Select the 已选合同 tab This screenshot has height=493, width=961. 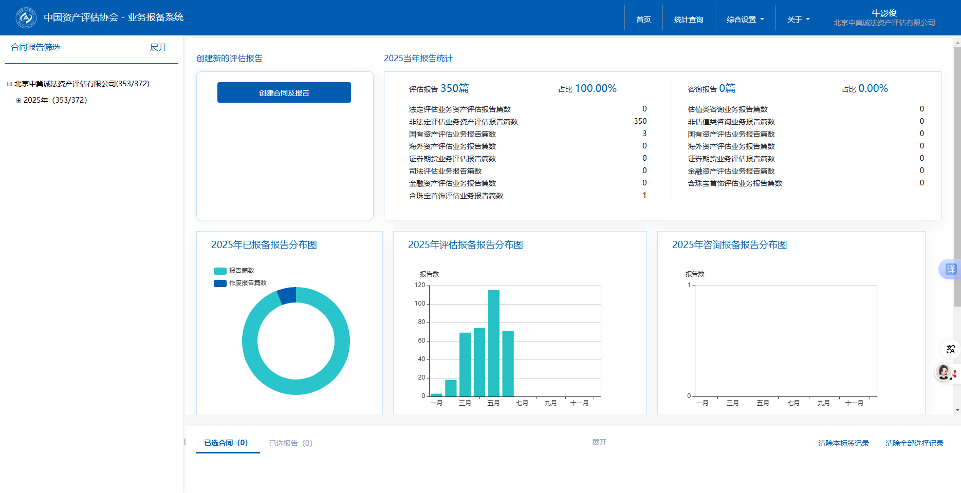(x=226, y=443)
